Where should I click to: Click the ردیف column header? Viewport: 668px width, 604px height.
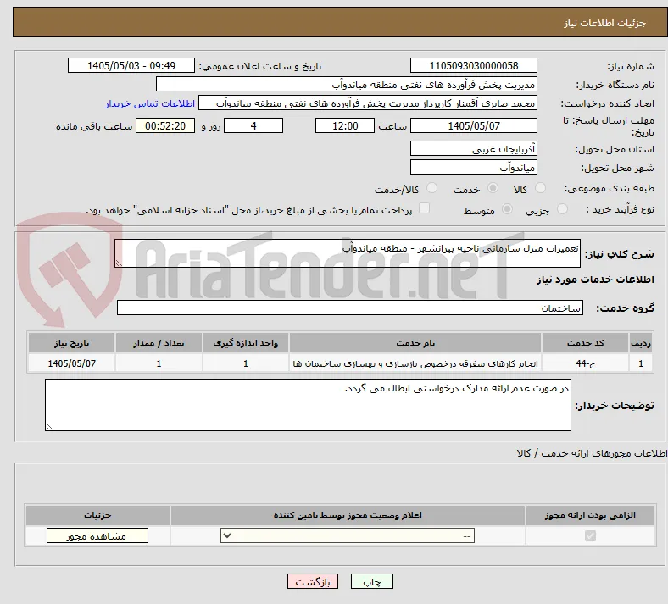tap(641, 343)
